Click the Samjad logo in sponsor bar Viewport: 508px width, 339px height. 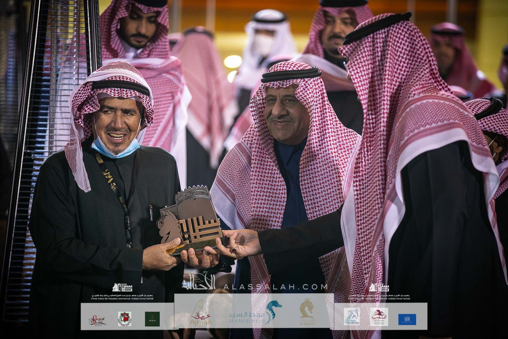pos(98,319)
